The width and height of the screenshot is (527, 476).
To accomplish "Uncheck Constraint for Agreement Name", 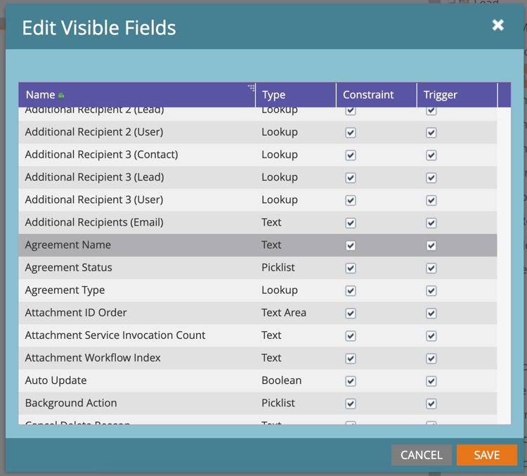I will point(351,245).
